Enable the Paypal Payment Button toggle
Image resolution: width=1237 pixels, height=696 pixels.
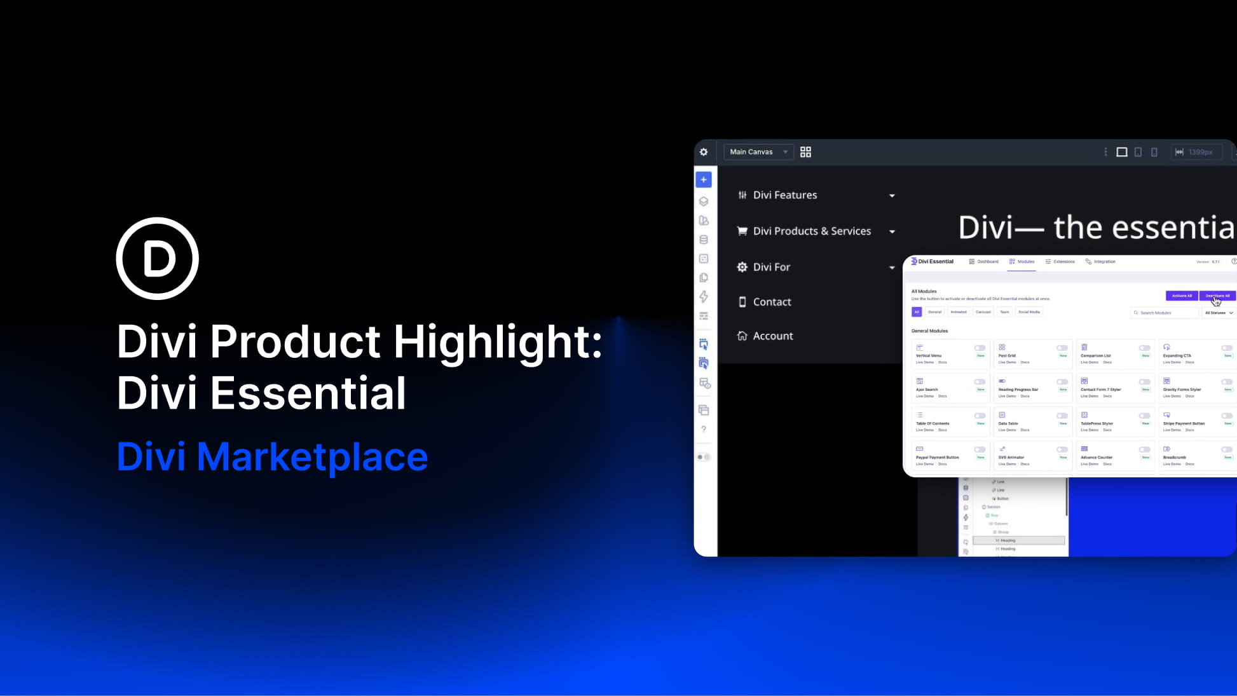980,449
